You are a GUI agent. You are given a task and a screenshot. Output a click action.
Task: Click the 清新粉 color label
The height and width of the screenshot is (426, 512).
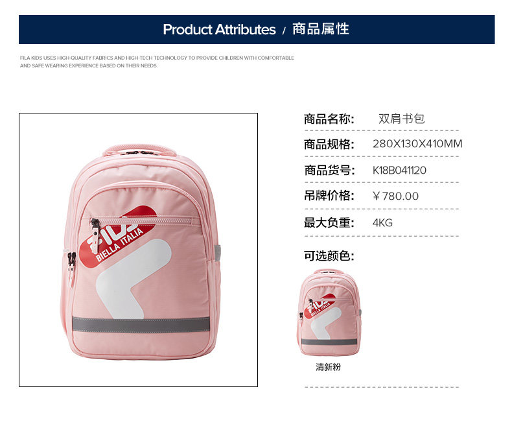click(328, 367)
